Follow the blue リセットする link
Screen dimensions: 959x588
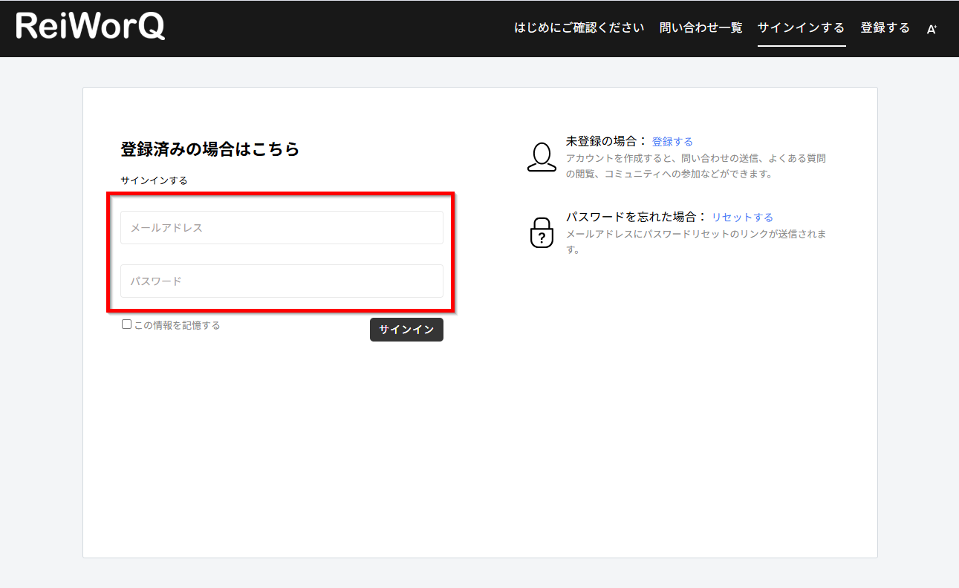click(742, 218)
